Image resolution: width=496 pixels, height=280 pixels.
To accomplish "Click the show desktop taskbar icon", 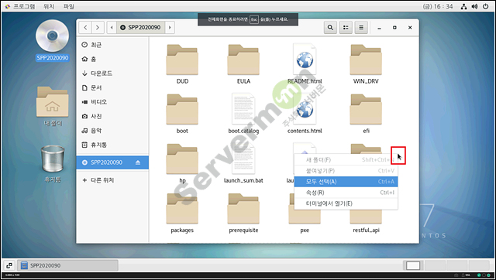I will coord(9,265).
